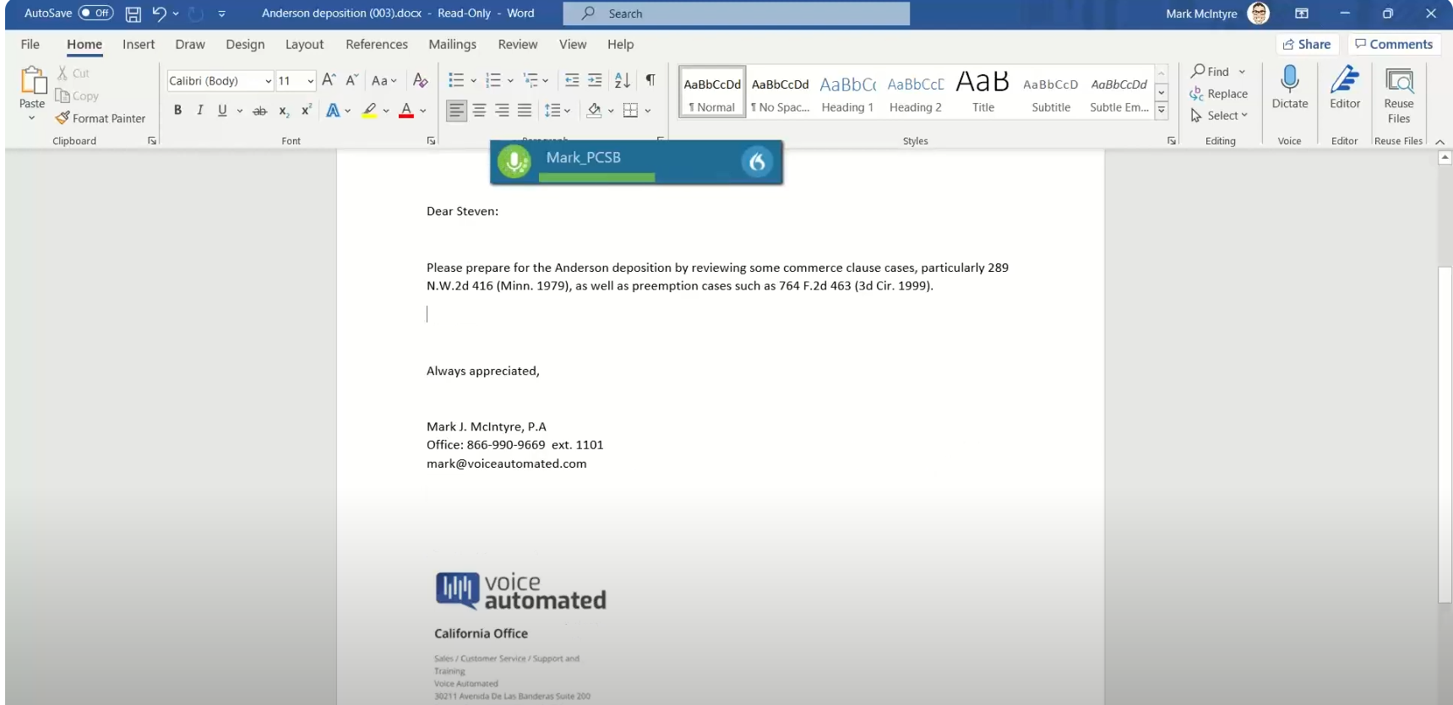This screenshot has width=1453, height=705.
Task: Expand the Styles gallery more arrow
Action: 1162,110
